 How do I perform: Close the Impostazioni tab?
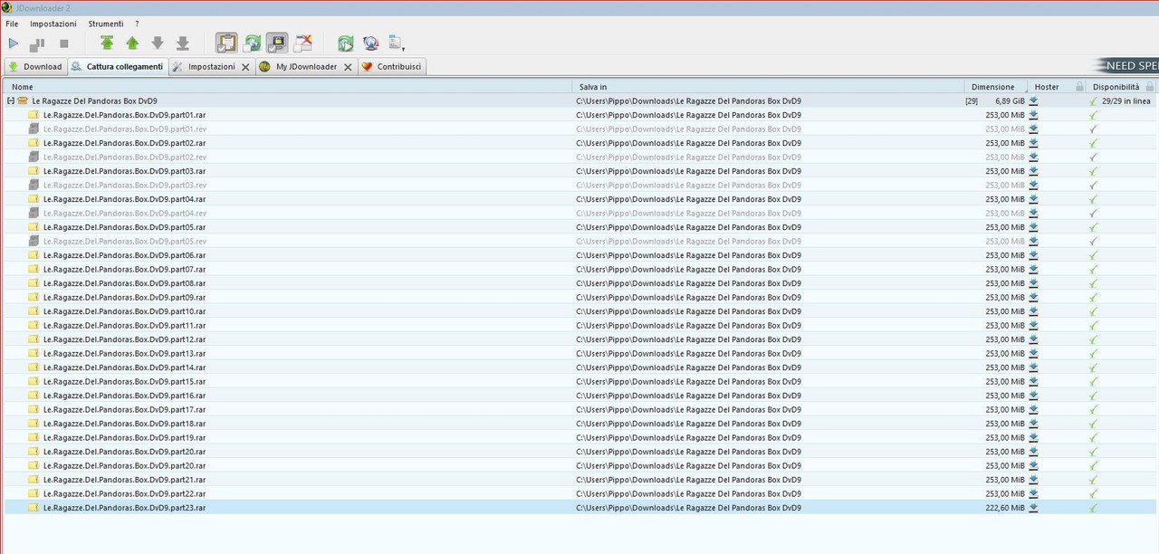point(245,67)
